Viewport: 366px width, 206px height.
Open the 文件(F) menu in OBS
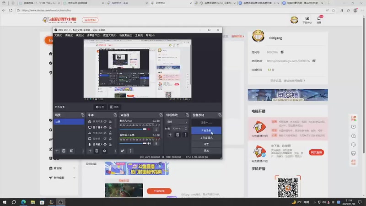coord(58,36)
